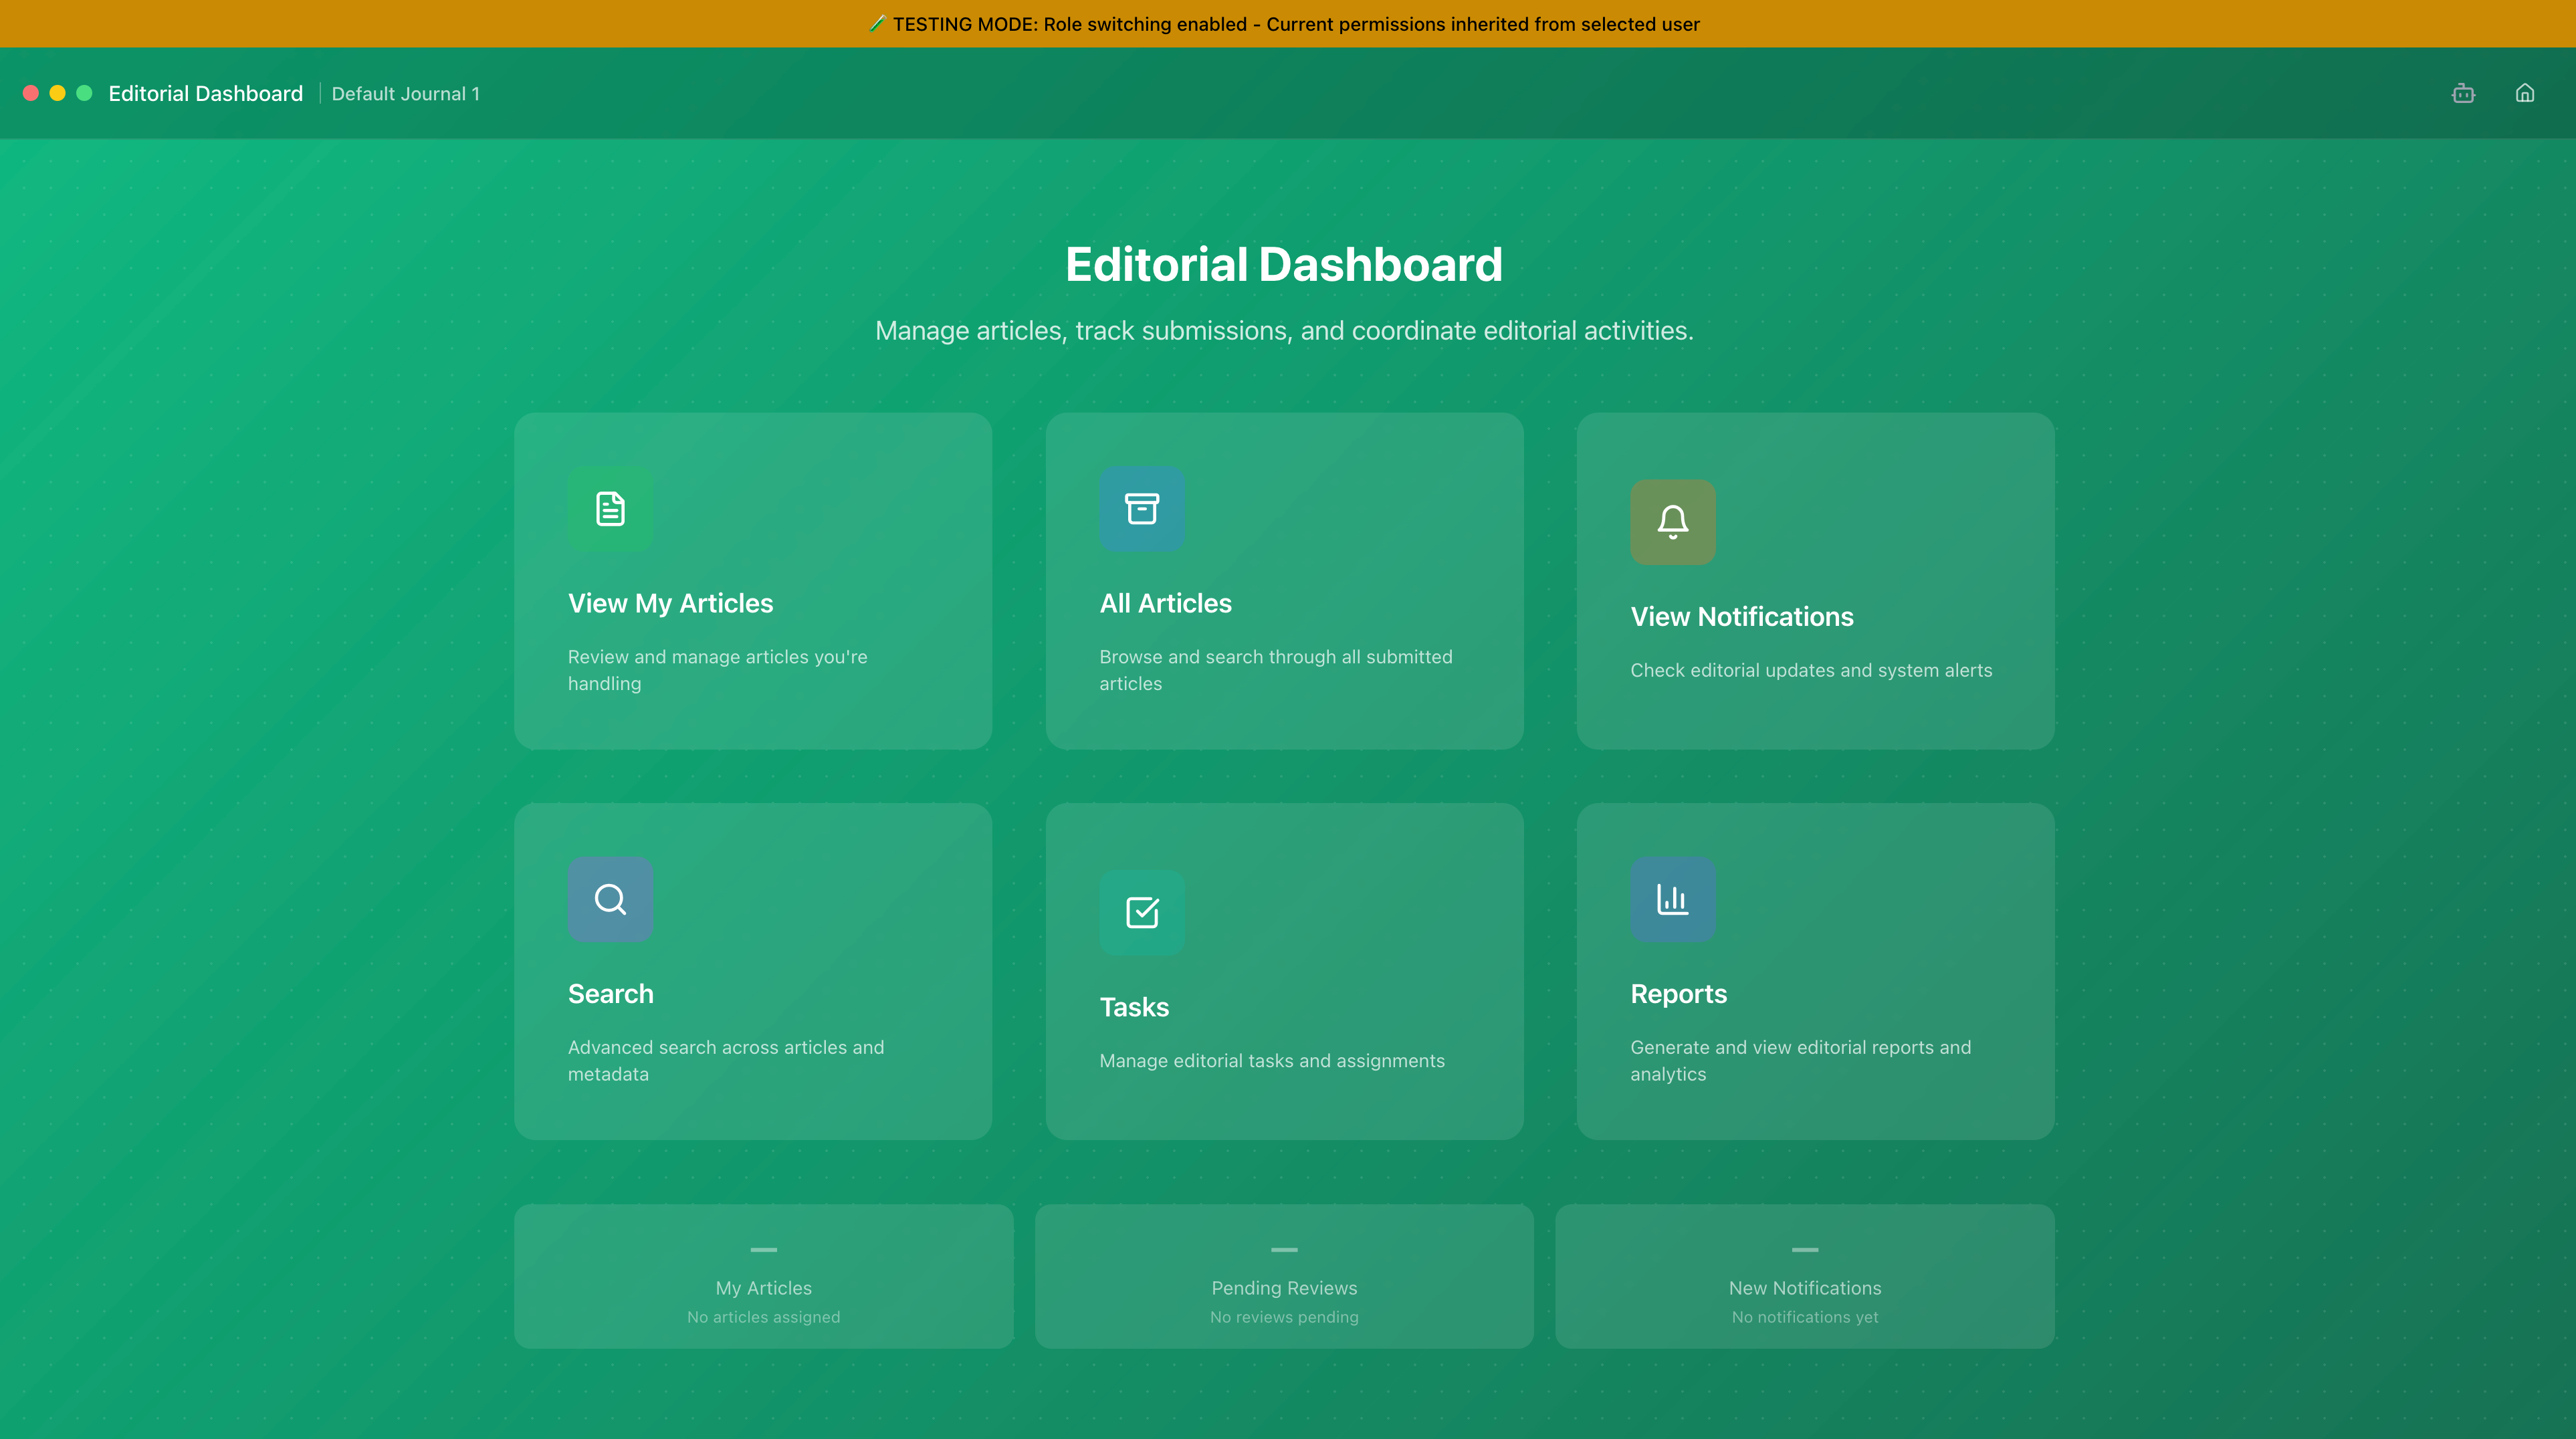Open the View My Articles card title
This screenshot has height=1439, width=2576.
click(670, 603)
